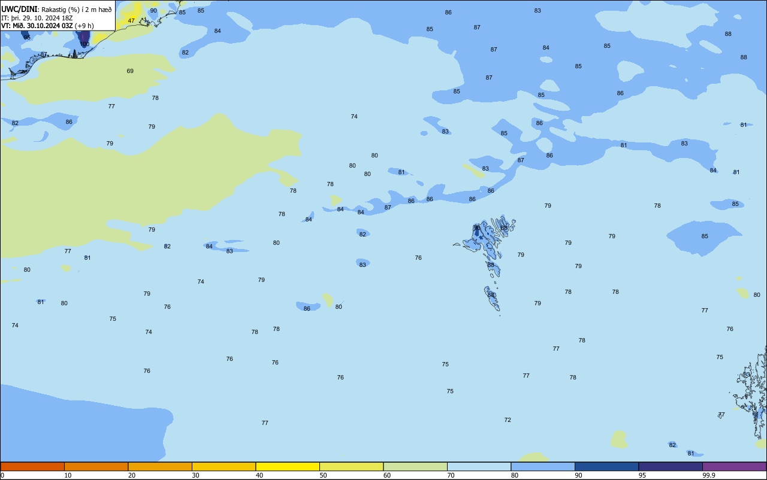Click the purple legend swatch above 99.9
Viewport: 767px width, 480px height.
tap(735, 466)
